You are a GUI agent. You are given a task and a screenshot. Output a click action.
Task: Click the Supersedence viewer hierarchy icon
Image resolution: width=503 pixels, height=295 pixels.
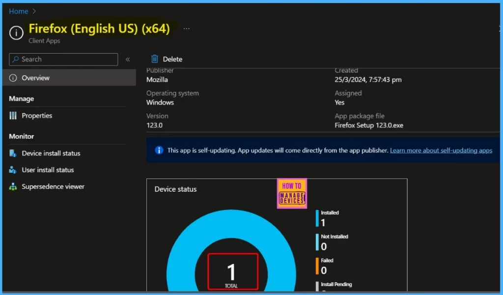click(13, 186)
